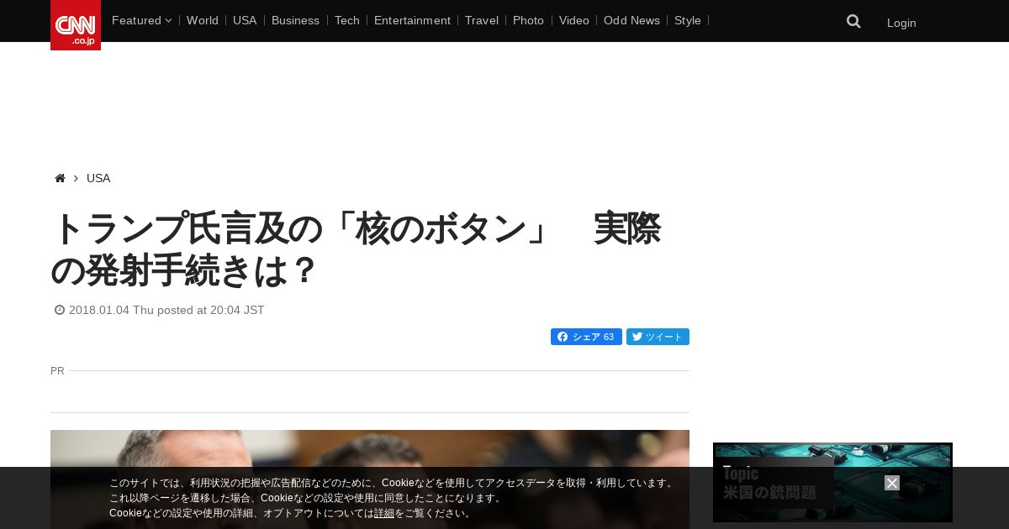
Task: Go to Travel section
Action: click(x=482, y=20)
